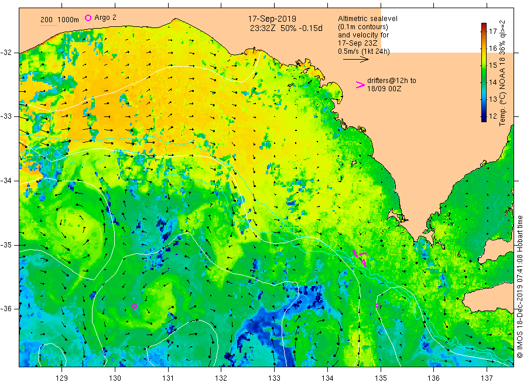Viewport: 527px width, 386px height.
Task: Click the temperature color bar
Action: click(x=484, y=72)
